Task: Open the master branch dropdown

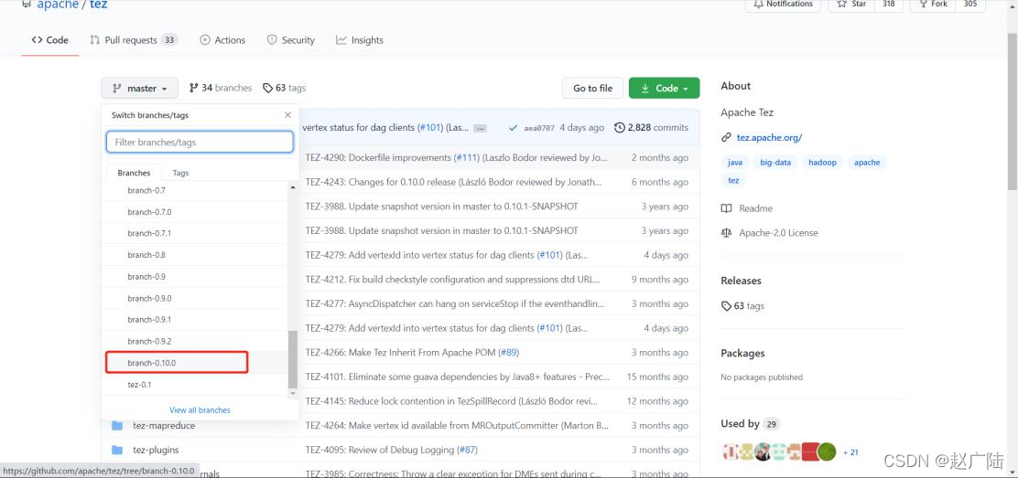Action: pos(139,89)
